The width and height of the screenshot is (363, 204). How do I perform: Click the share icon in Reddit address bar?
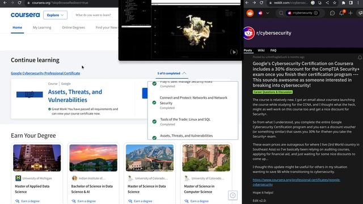click(x=327, y=3)
